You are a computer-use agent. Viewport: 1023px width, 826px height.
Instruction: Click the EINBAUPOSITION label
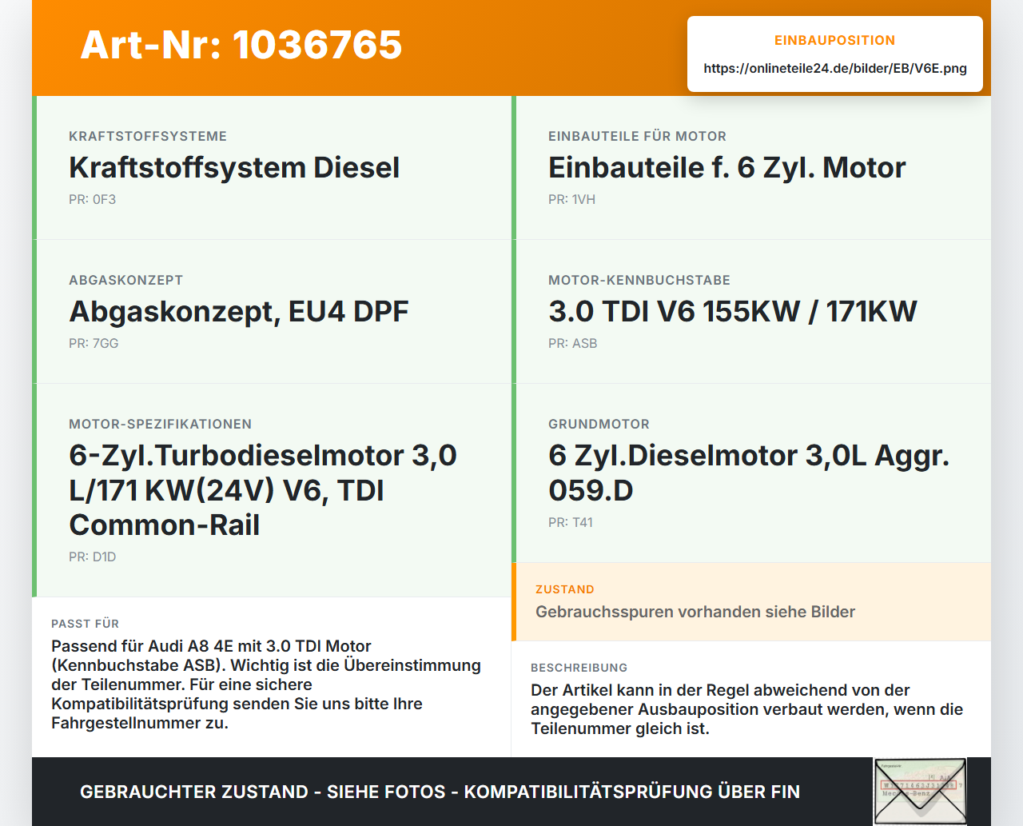click(835, 41)
